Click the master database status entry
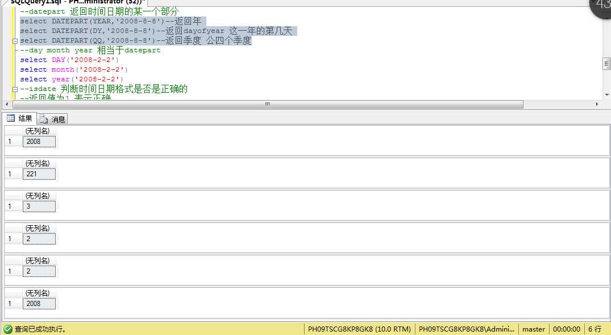 pyautogui.click(x=534, y=329)
